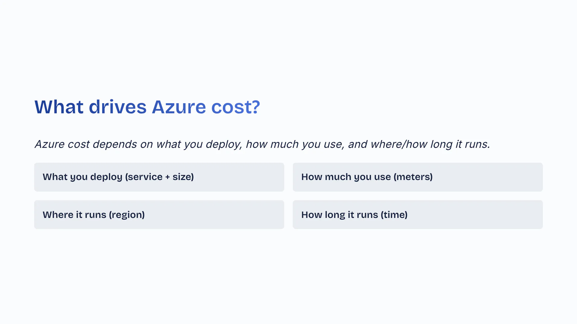Click 'where/how long it runs' in the subtitle
This screenshot has width=577, height=324.
point(430,144)
